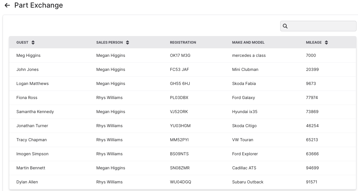Click the Part Exchange page title
The image size is (358, 191).
point(39,6)
